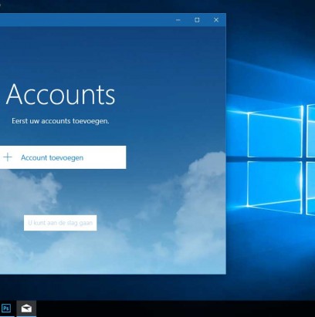Minimize the Mail accounts window
The image size is (315, 317).
coord(178,20)
